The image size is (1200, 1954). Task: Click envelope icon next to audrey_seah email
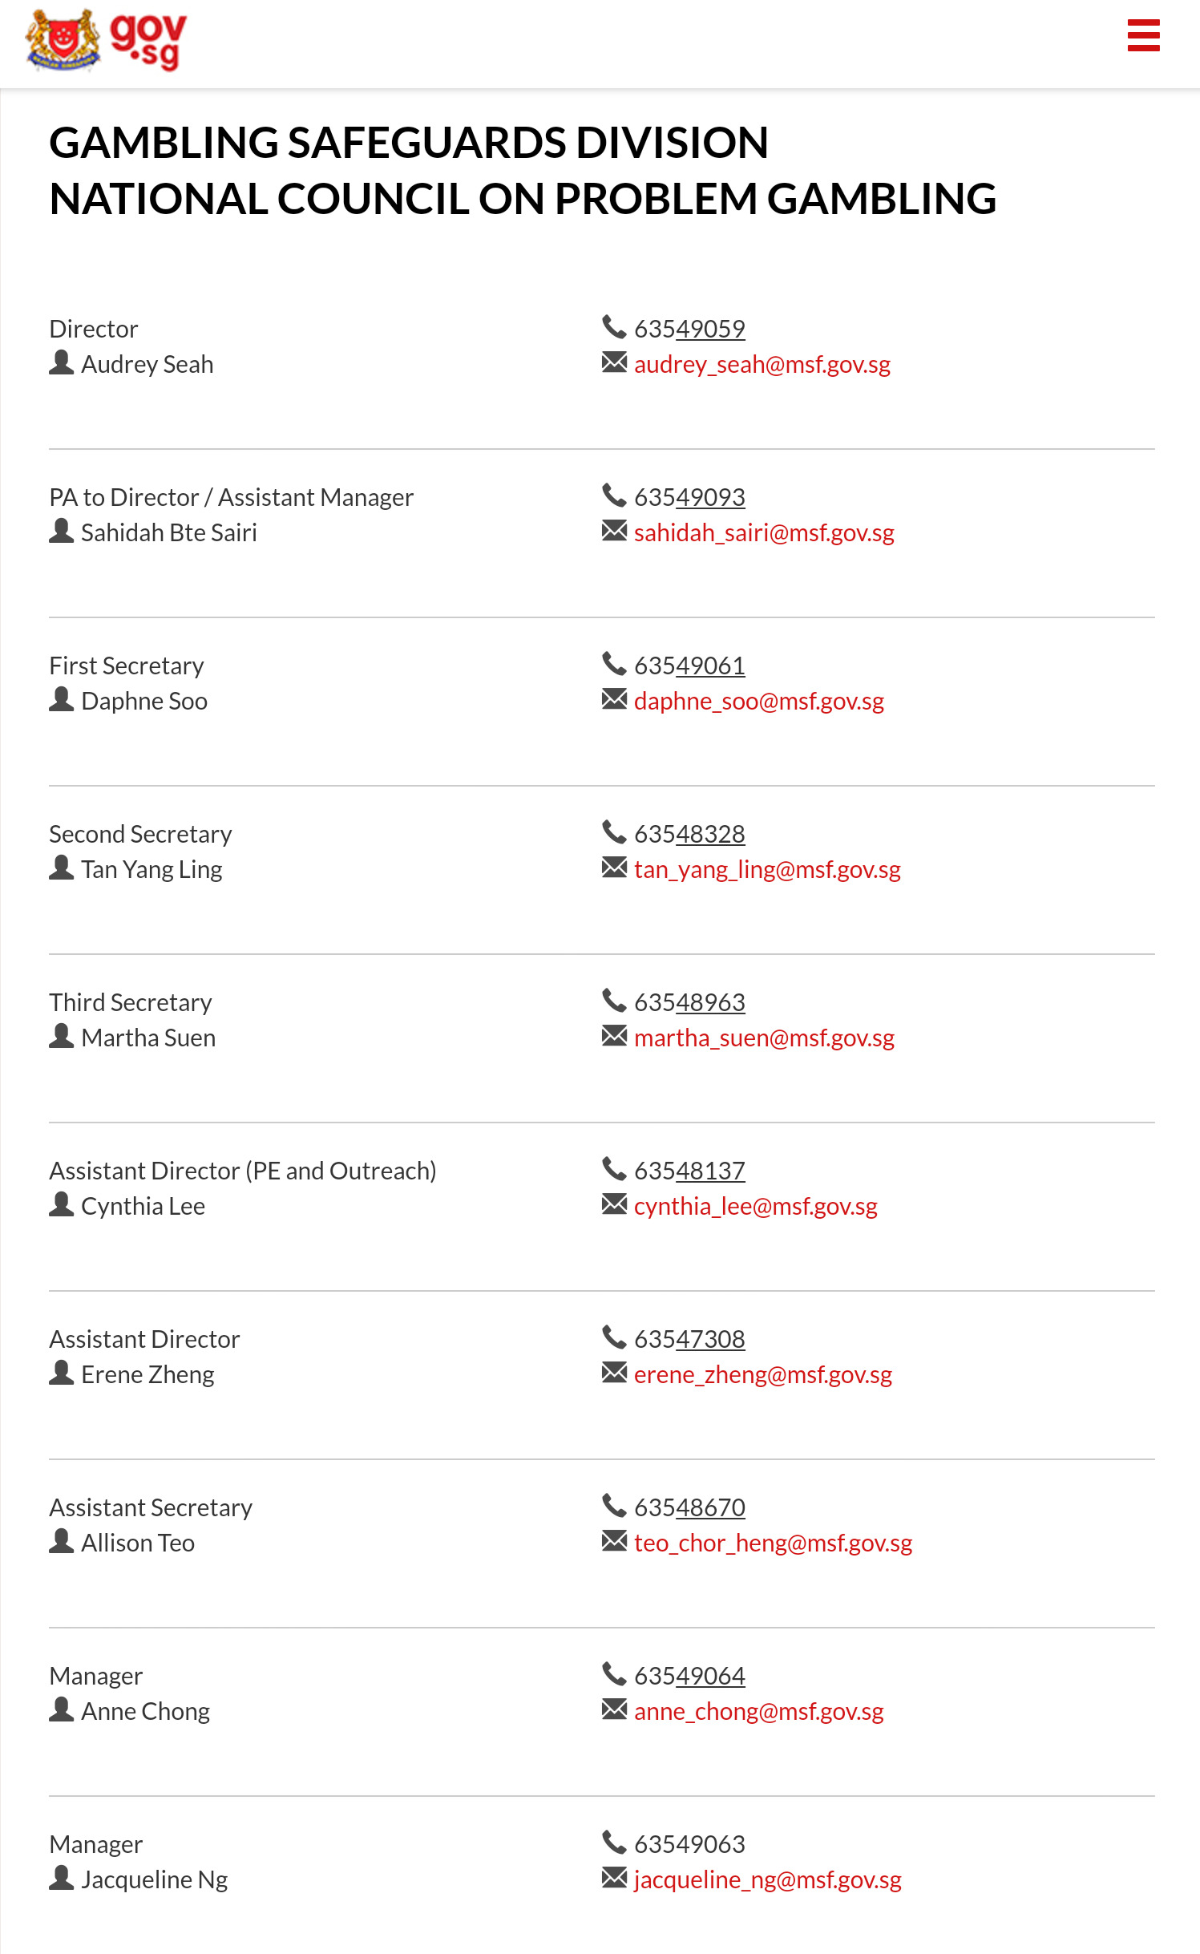[614, 362]
